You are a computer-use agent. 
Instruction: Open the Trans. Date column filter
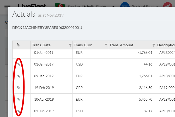coord(70,45)
